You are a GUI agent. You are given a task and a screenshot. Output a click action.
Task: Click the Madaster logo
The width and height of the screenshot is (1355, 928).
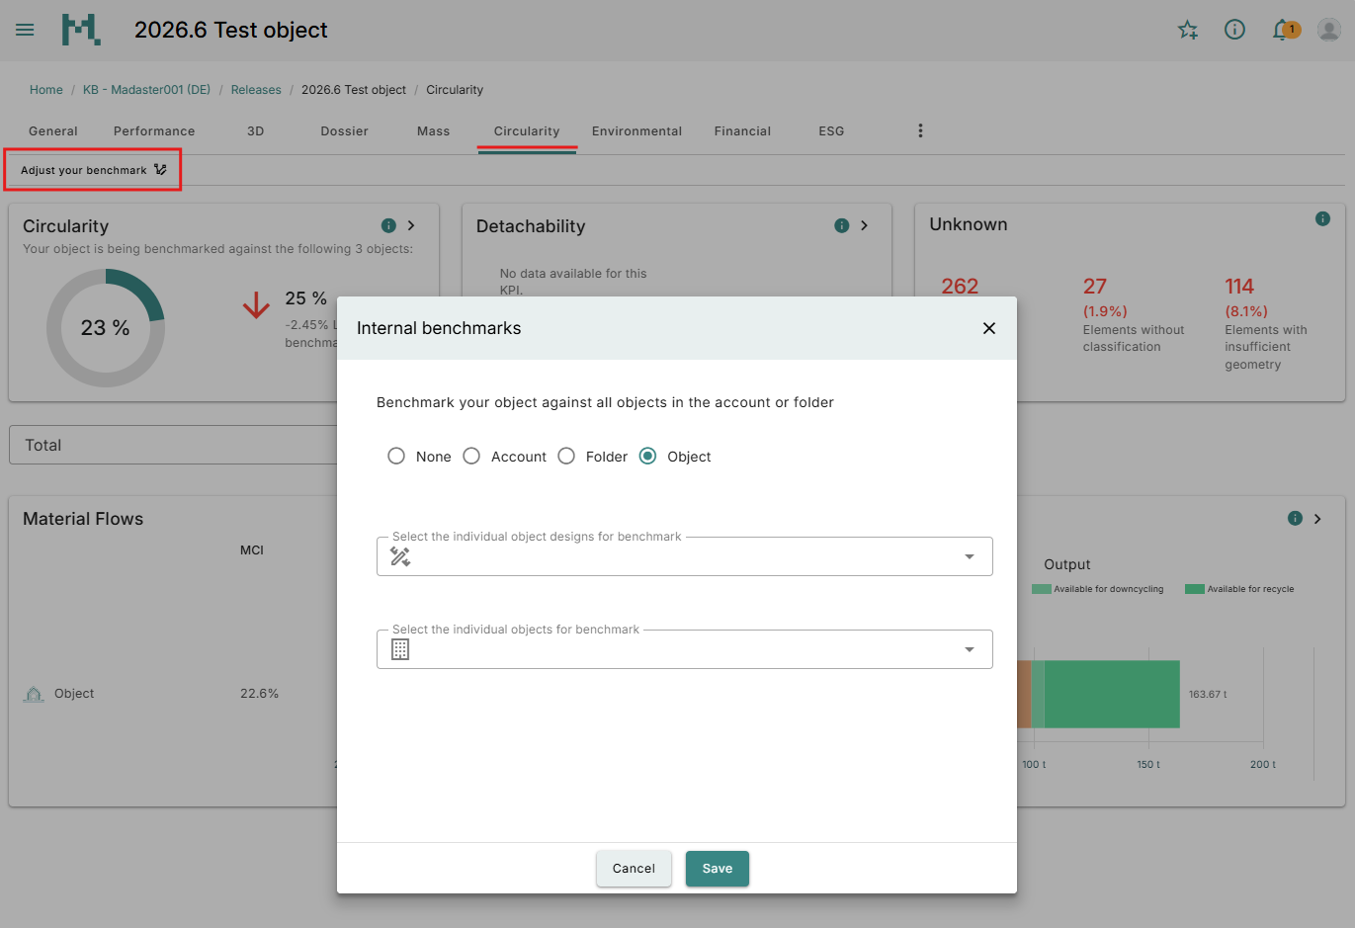coord(81,30)
